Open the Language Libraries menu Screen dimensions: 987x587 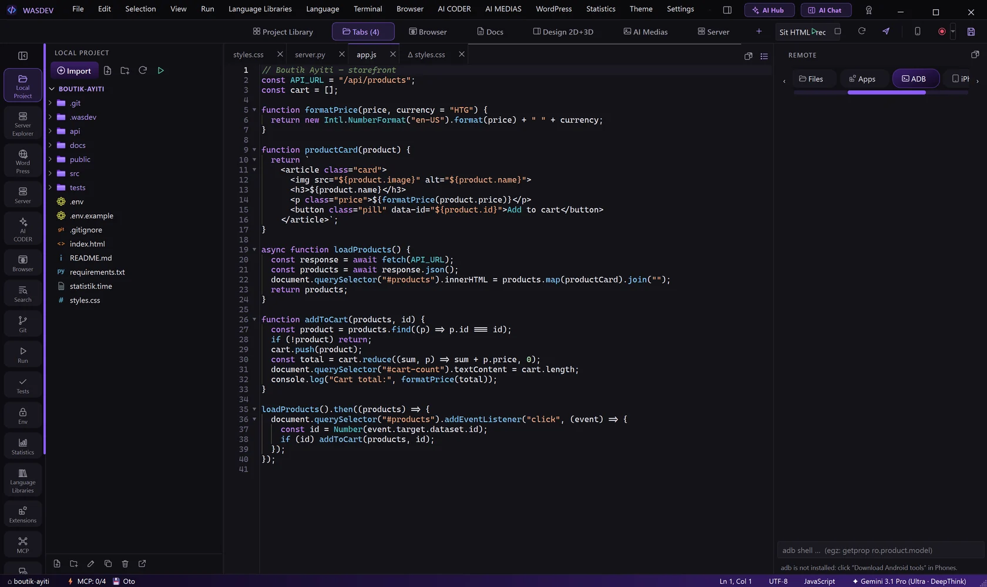[x=260, y=9]
